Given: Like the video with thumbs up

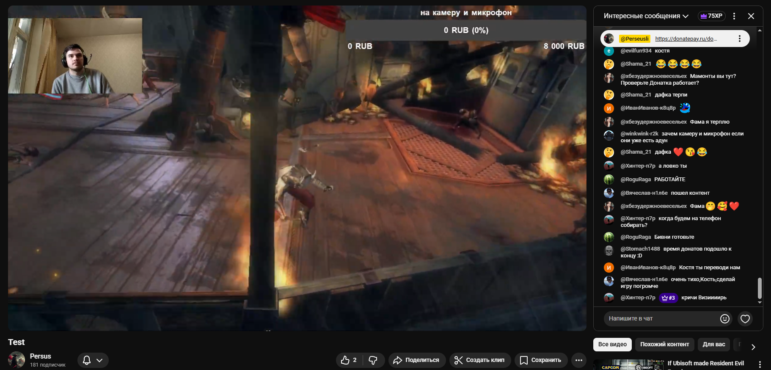Looking at the screenshot, I should tap(349, 360).
